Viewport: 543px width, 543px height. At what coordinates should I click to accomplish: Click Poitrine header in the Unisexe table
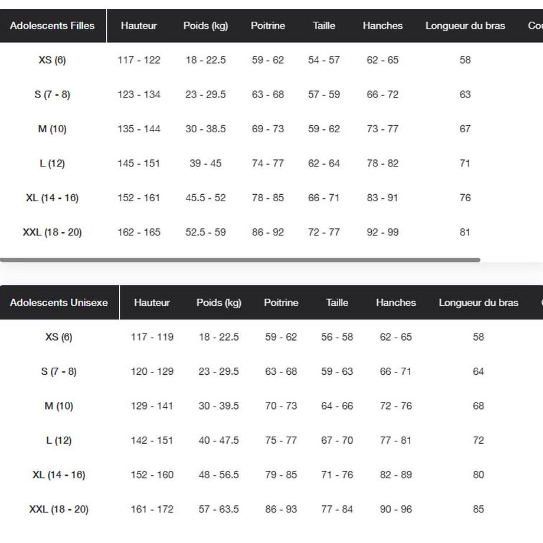point(281,303)
